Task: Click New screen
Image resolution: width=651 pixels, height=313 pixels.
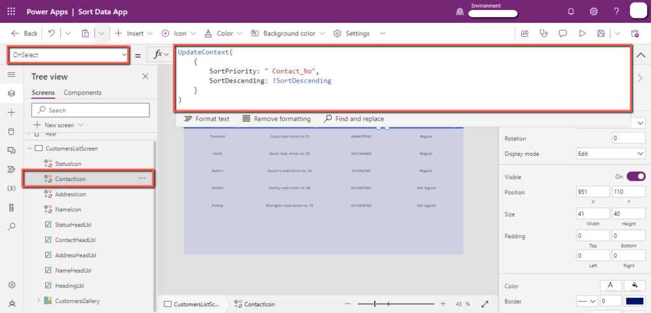Action: point(59,125)
